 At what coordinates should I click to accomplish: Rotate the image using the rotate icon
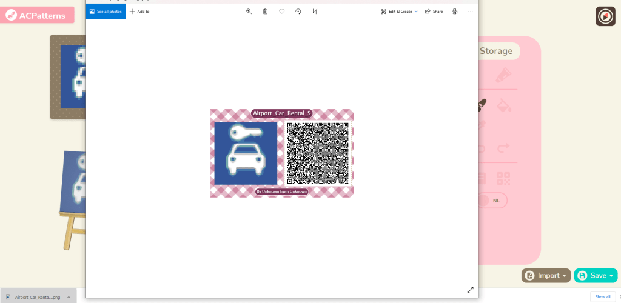[x=298, y=12]
